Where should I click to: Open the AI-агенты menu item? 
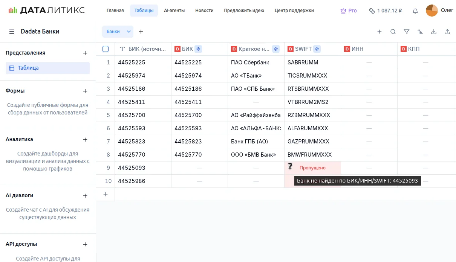point(174,11)
